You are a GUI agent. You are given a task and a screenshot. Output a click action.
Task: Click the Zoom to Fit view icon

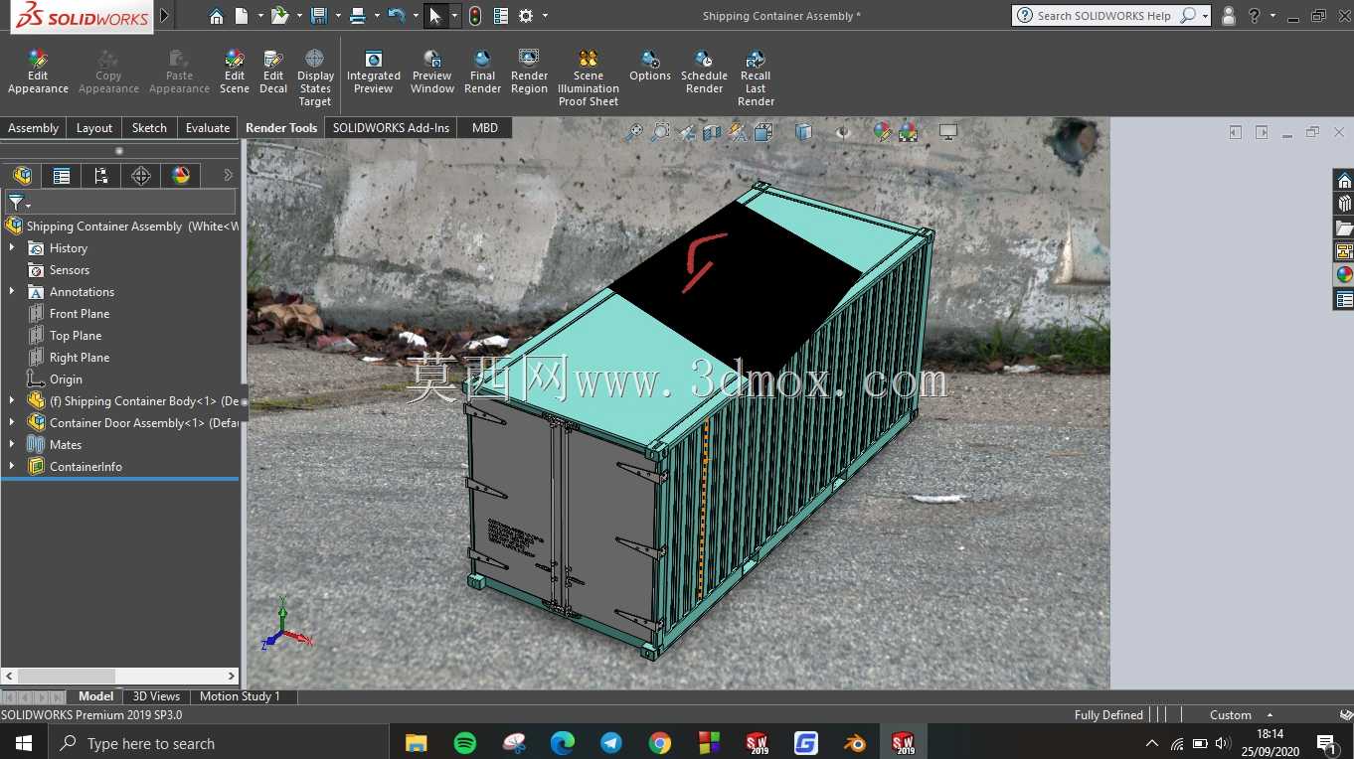click(633, 132)
